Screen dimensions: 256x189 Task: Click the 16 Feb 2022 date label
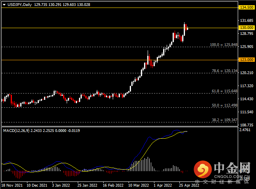[113, 185]
